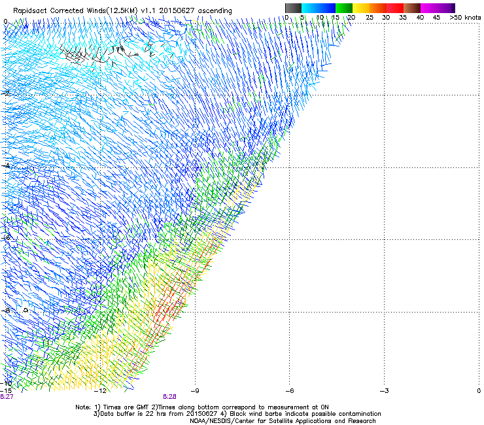The height and width of the screenshot is (425, 484).
Task: Click the '-9' longitude axis label
Action: click(195, 391)
